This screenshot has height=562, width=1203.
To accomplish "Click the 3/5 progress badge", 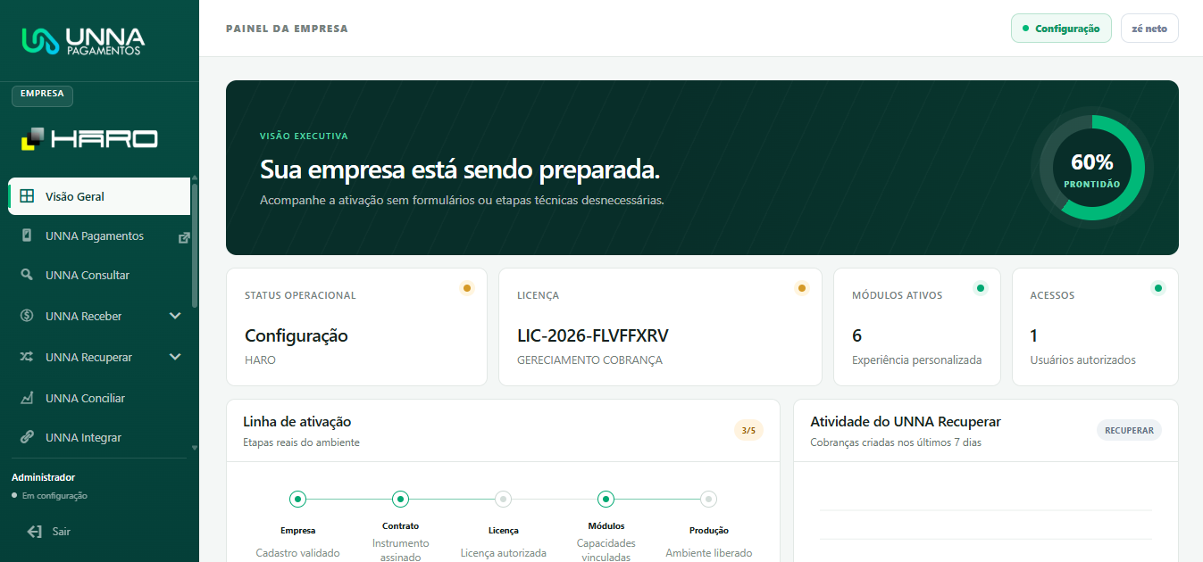I will click(748, 430).
